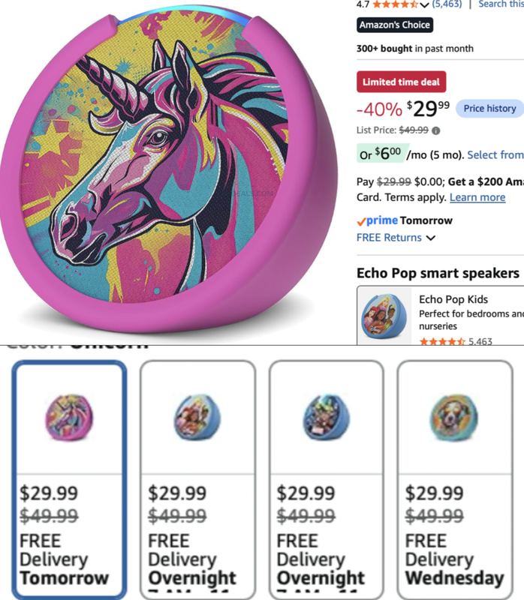Expand the FREE Returns chevron
The height and width of the screenshot is (600, 524).
click(x=431, y=238)
